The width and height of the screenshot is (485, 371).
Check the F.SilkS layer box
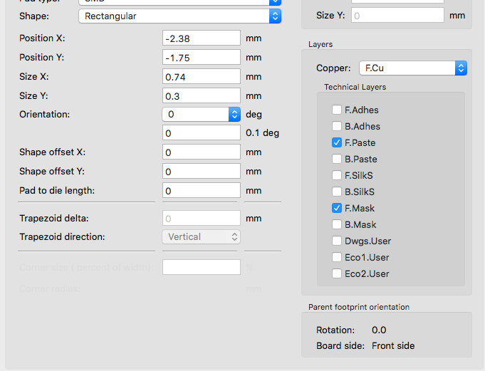337,175
